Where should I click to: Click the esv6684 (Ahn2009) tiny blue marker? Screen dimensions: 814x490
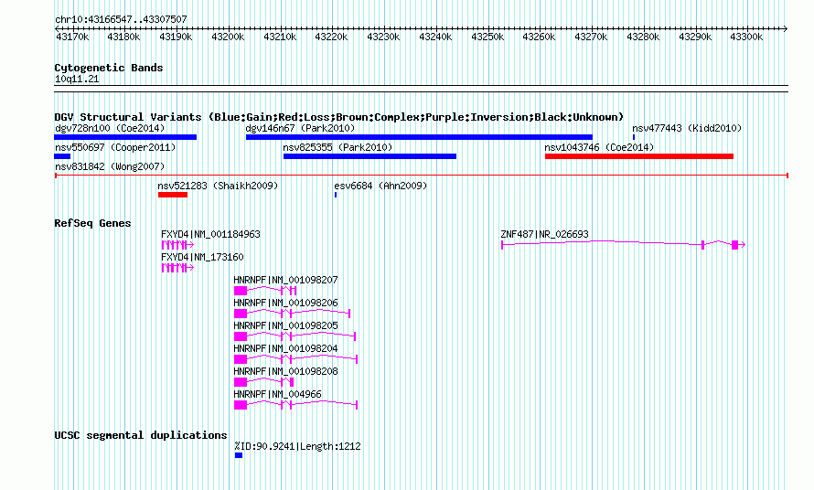tap(336, 195)
